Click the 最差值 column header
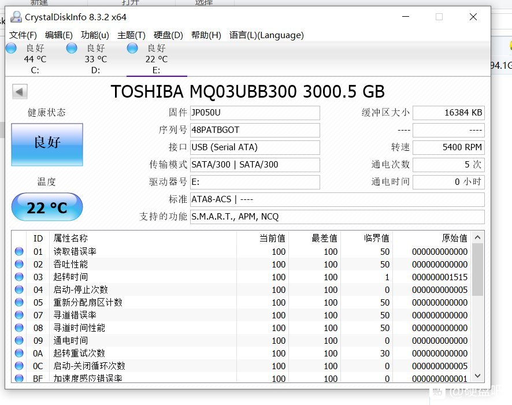The image size is (512, 405). pos(315,238)
